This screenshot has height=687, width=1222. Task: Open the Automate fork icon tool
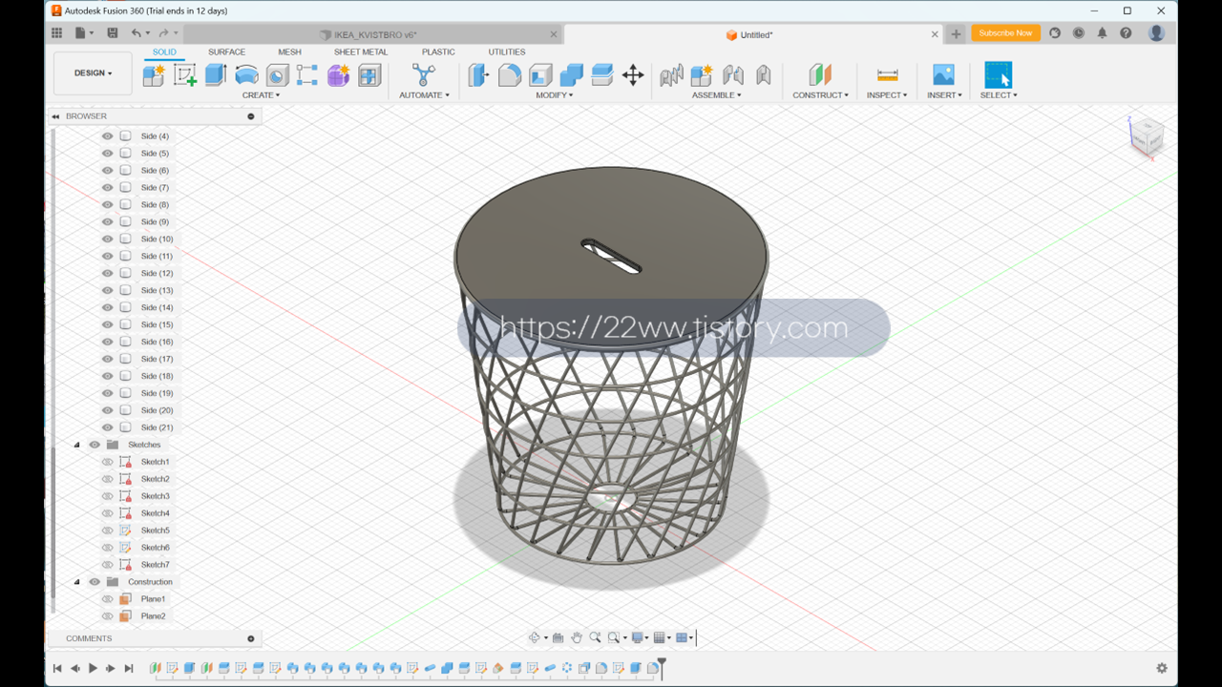coord(423,75)
